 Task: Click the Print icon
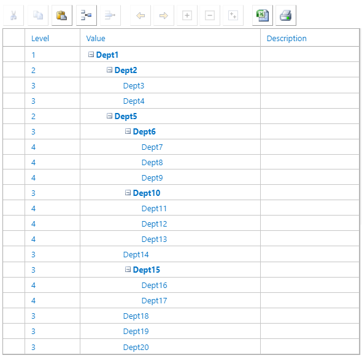(286, 15)
